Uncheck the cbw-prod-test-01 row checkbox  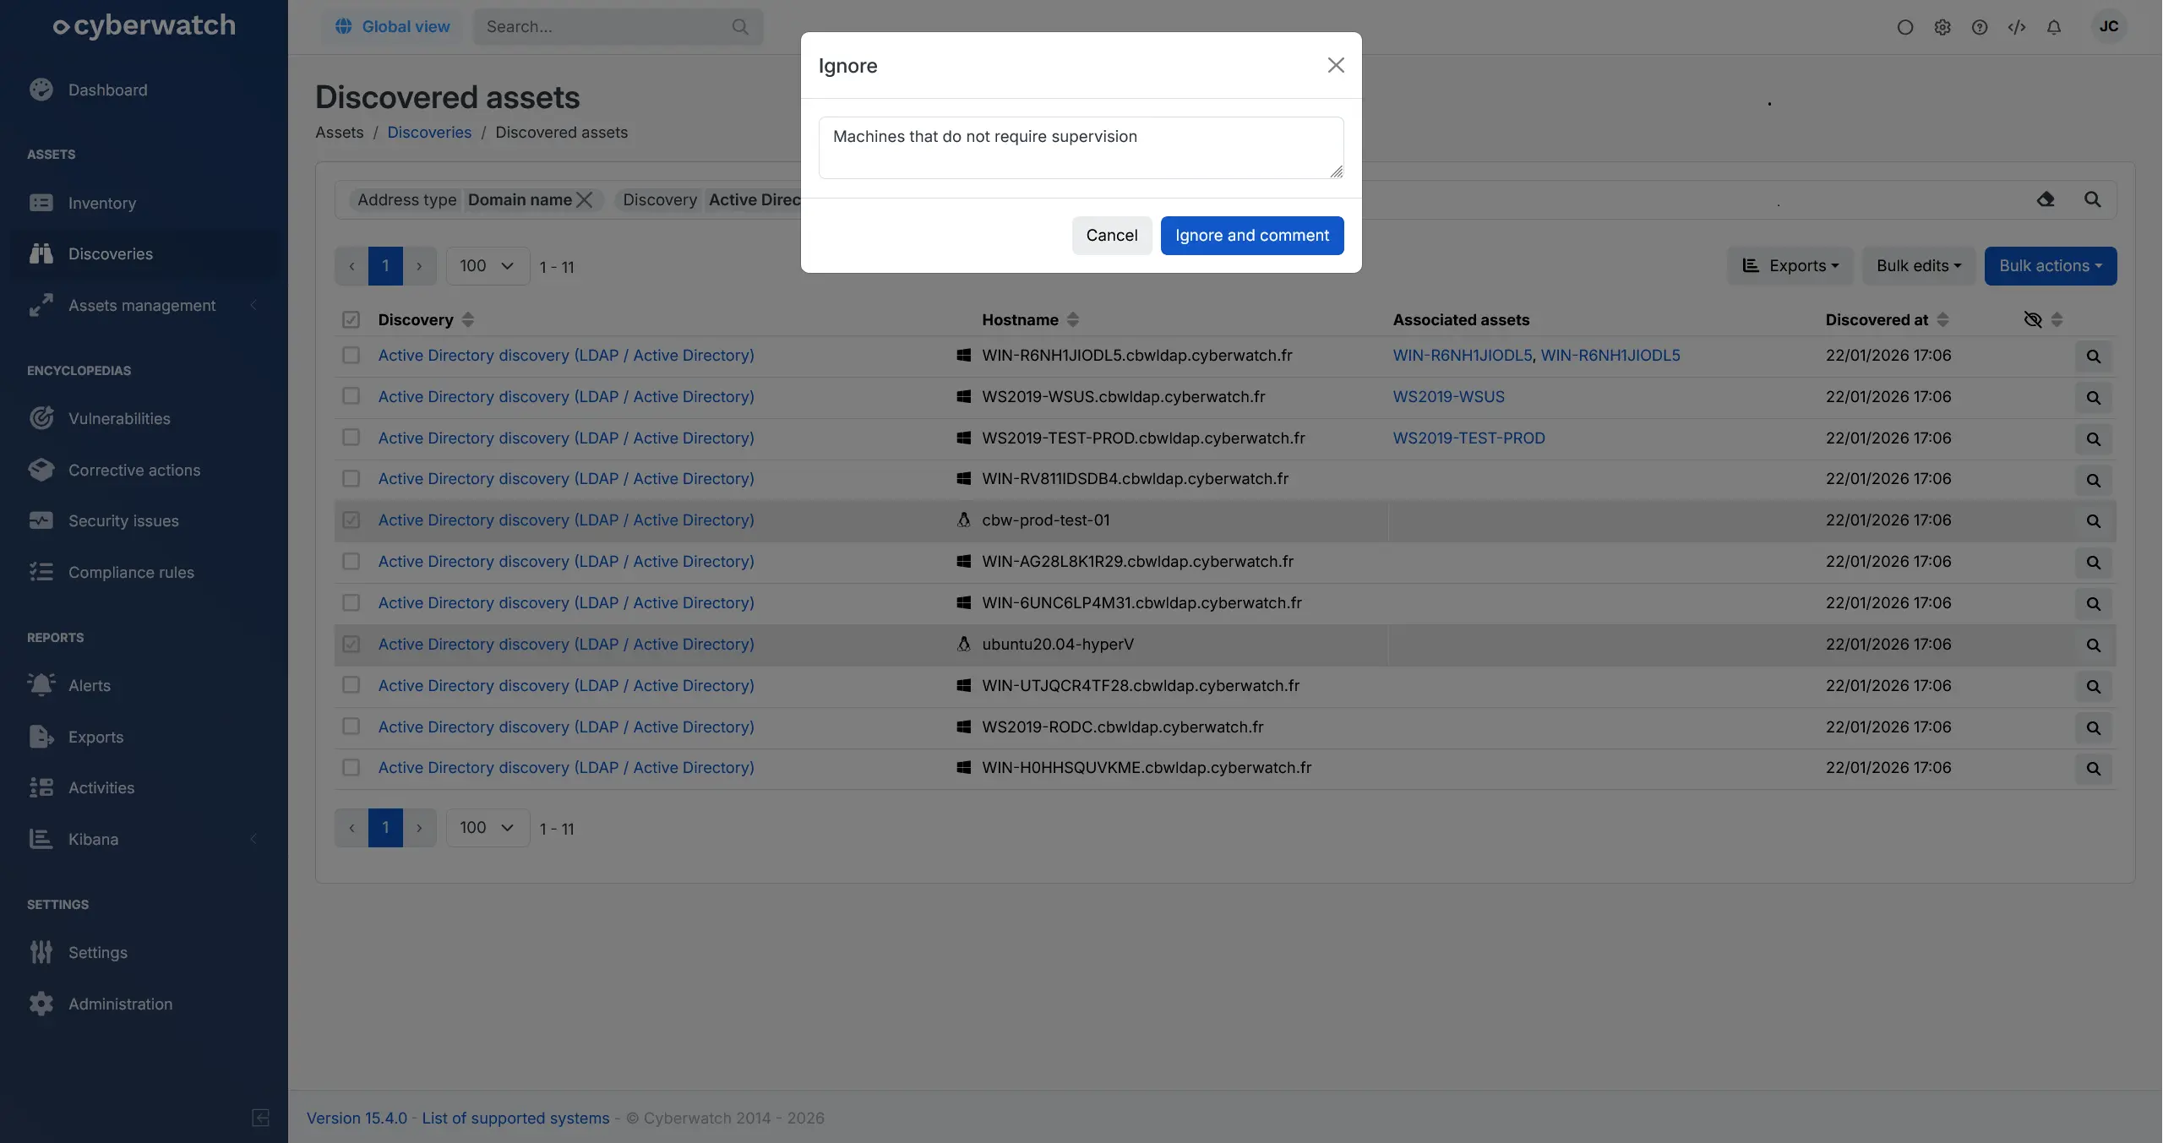click(x=351, y=520)
